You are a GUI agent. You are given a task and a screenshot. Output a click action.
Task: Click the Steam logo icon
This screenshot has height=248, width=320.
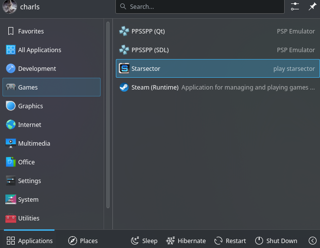(x=124, y=88)
